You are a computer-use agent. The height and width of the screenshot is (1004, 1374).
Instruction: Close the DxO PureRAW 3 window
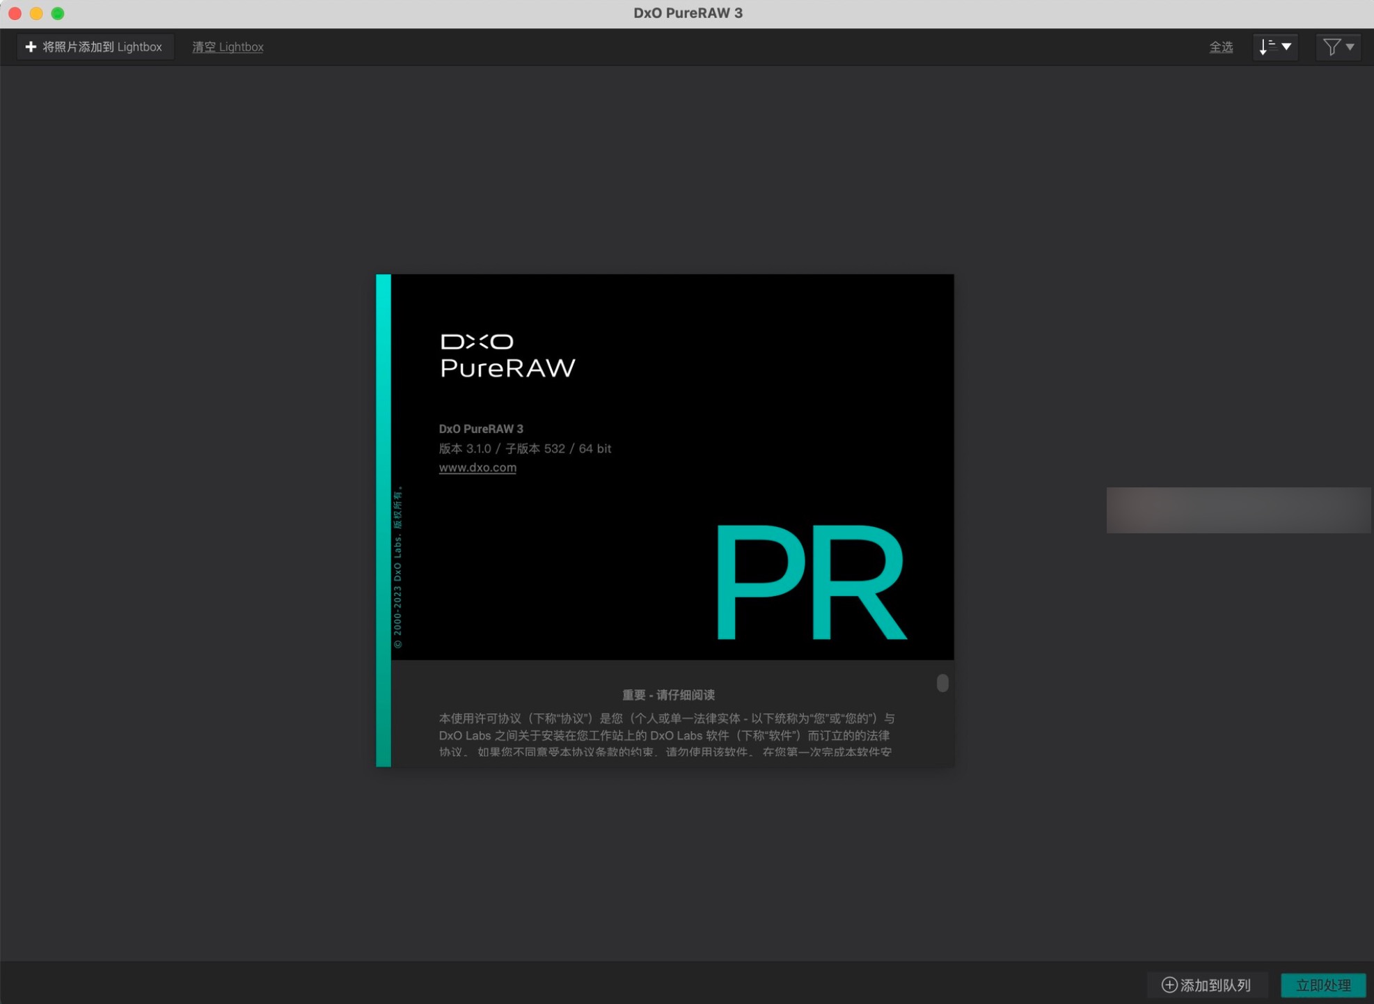[15, 13]
